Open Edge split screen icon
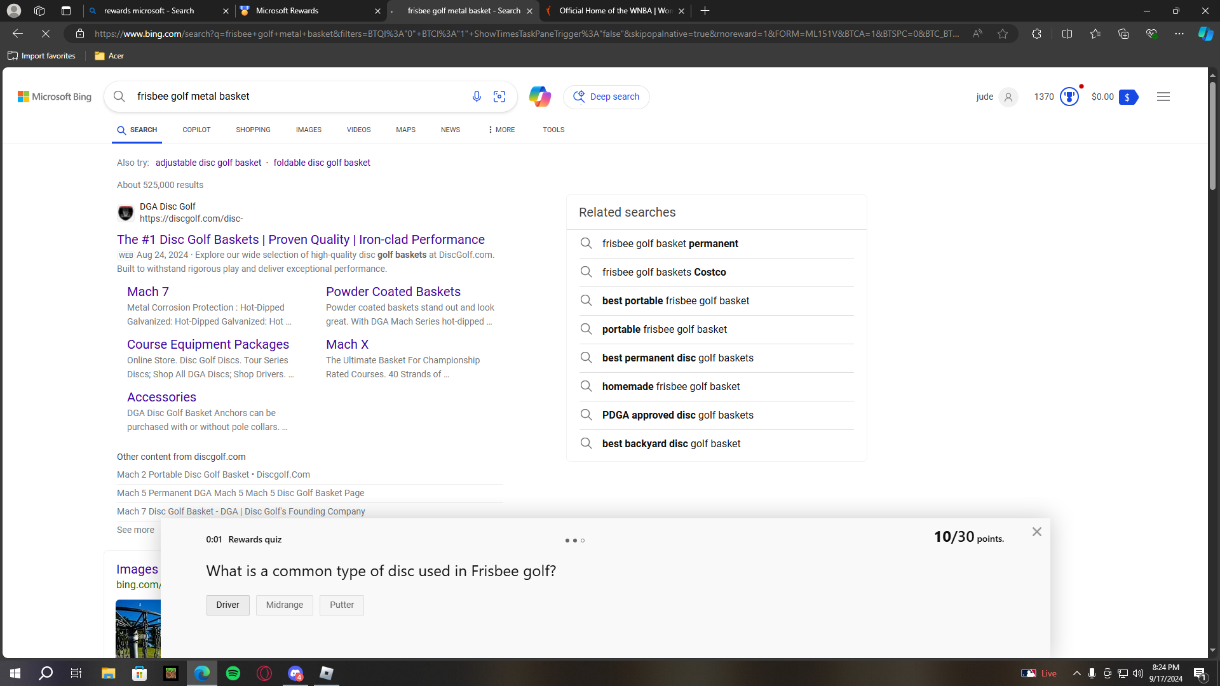Viewport: 1220px width, 686px height. pos(1067,34)
